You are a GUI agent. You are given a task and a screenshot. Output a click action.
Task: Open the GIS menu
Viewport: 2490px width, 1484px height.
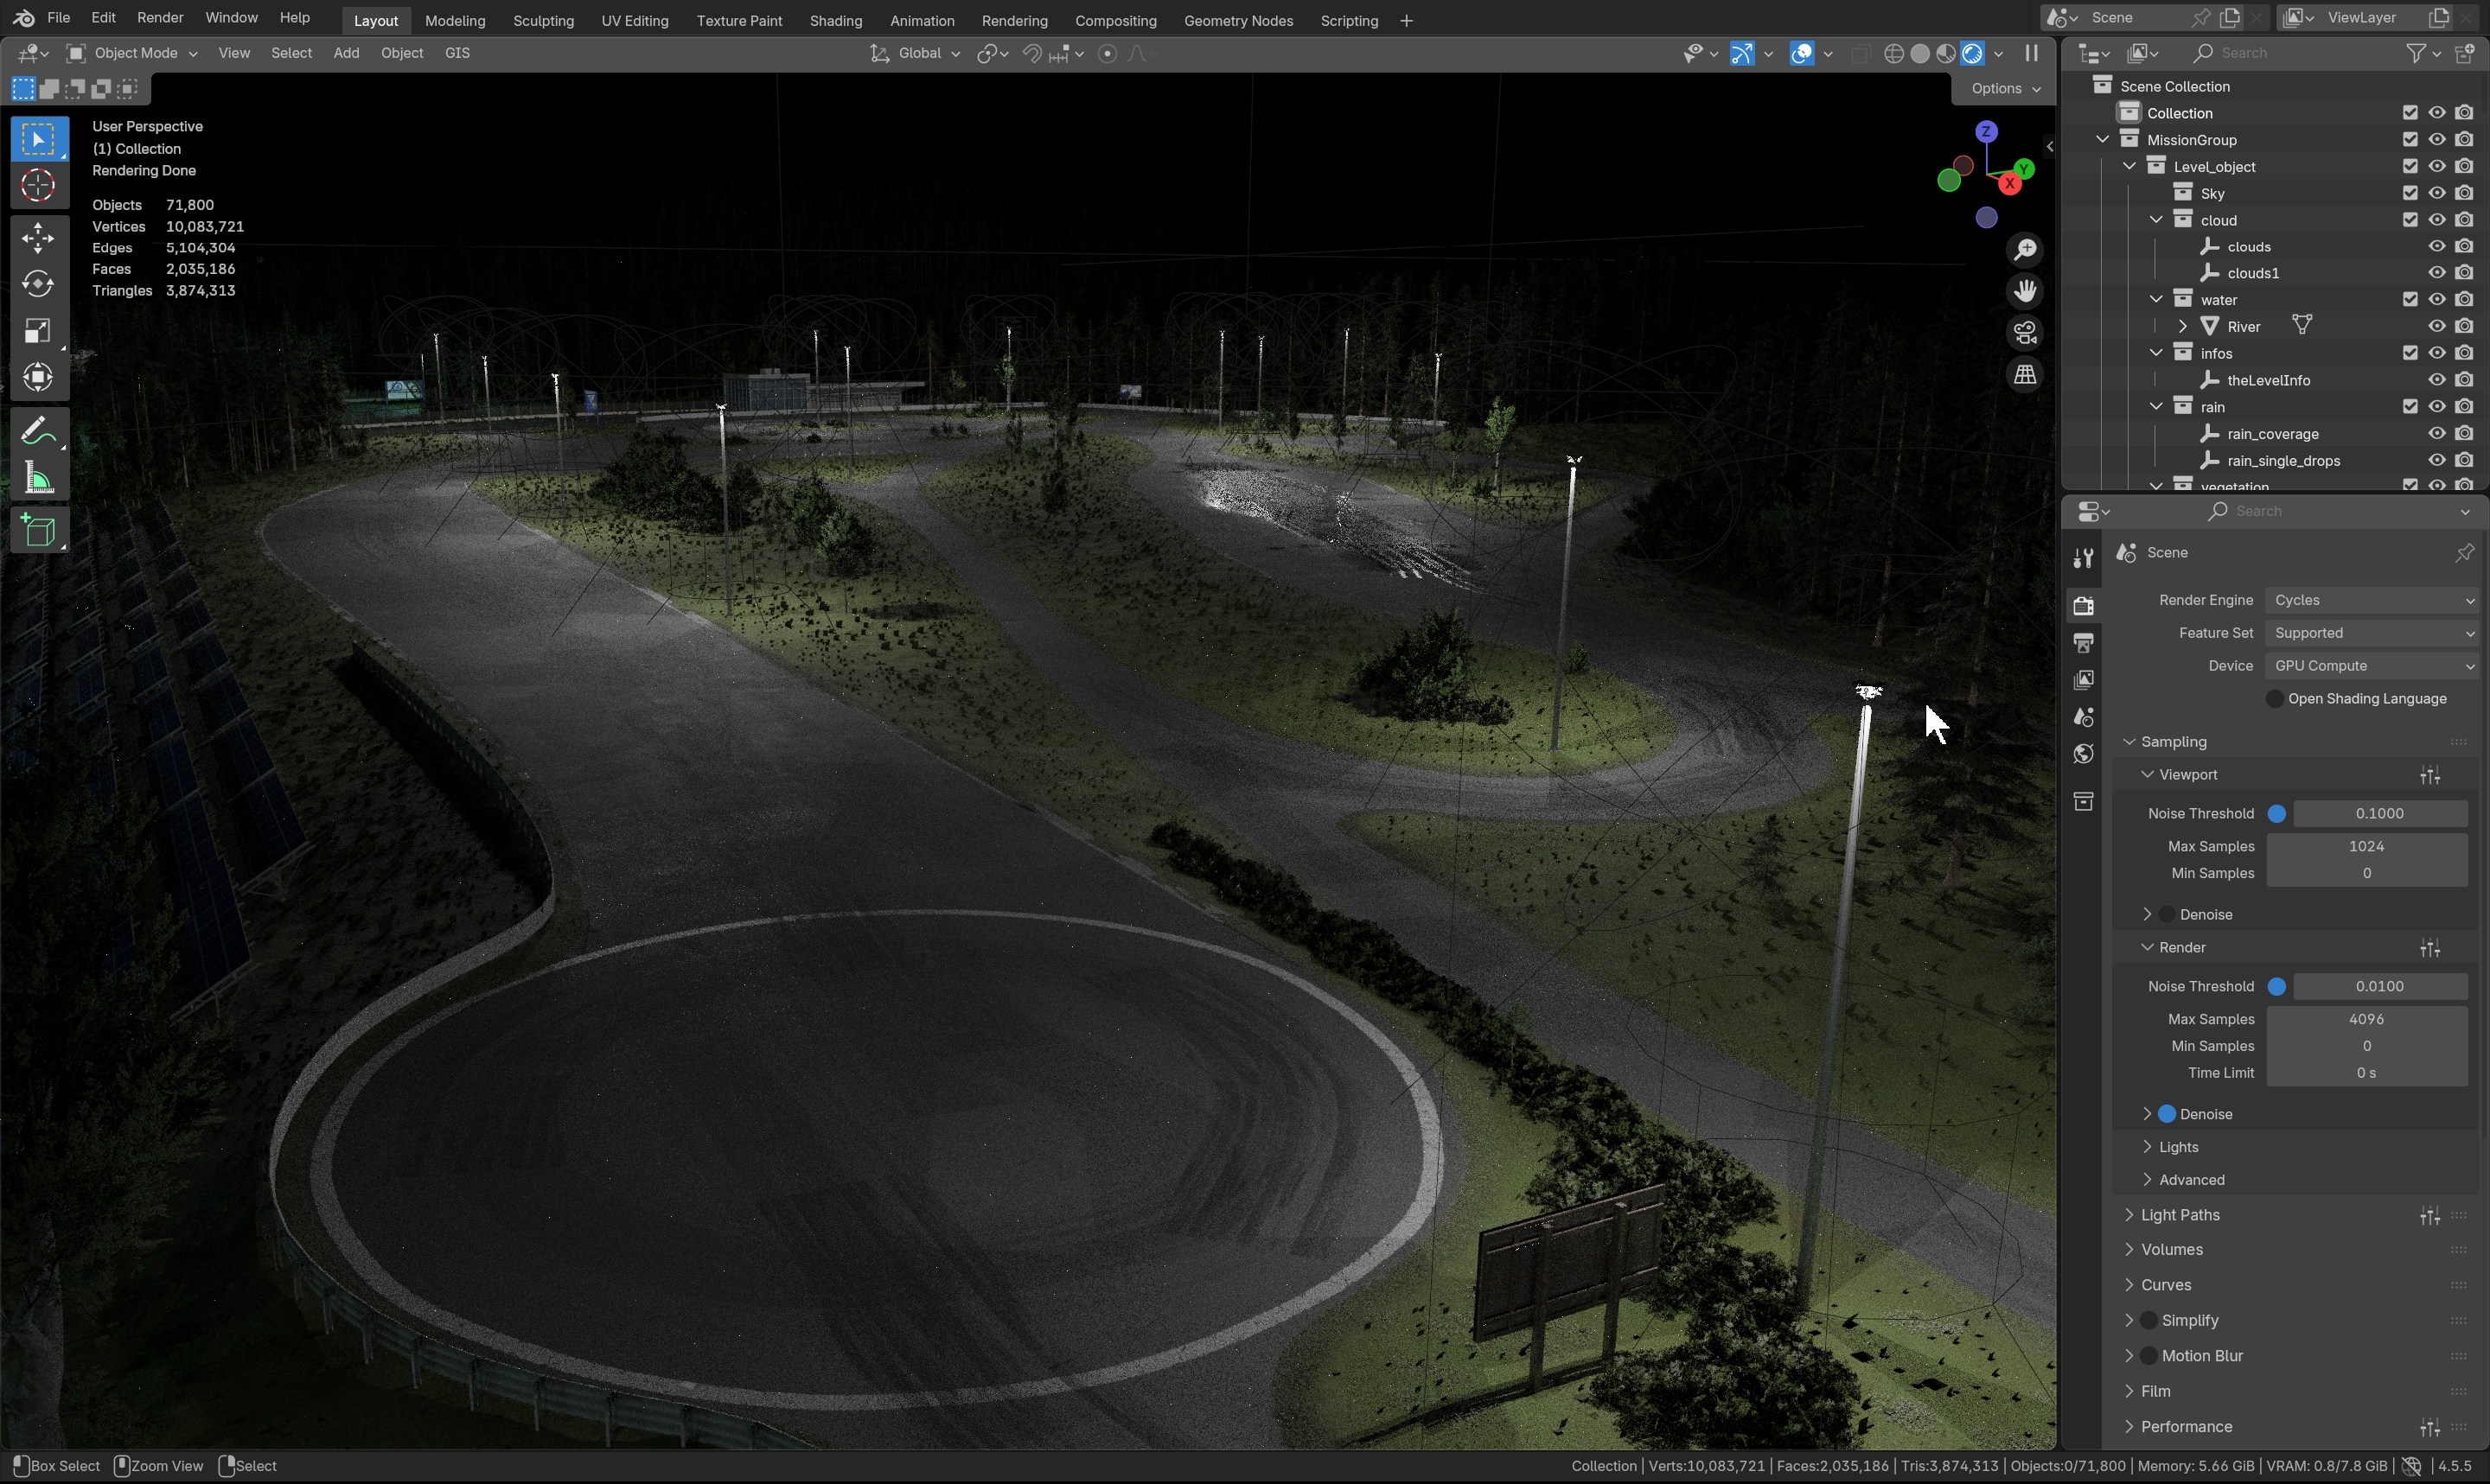point(457,53)
